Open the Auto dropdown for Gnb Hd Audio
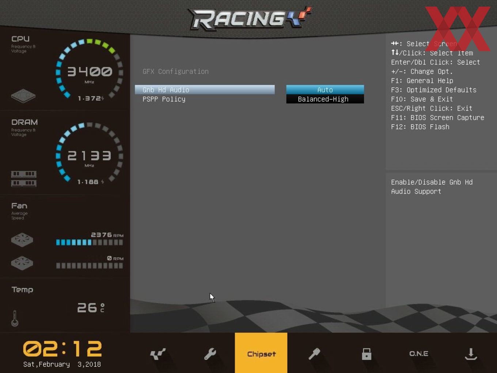This screenshot has width=497, height=373. click(325, 90)
